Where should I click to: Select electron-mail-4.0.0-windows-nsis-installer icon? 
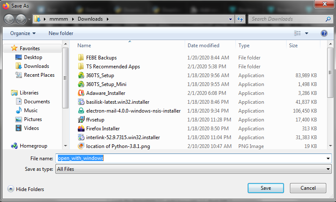pos(81,111)
